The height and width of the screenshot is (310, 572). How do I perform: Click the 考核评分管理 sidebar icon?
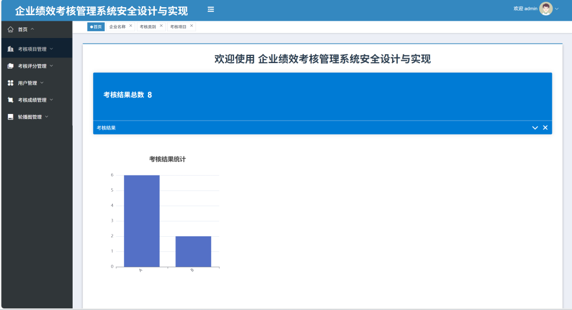pyautogui.click(x=11, y=66)
